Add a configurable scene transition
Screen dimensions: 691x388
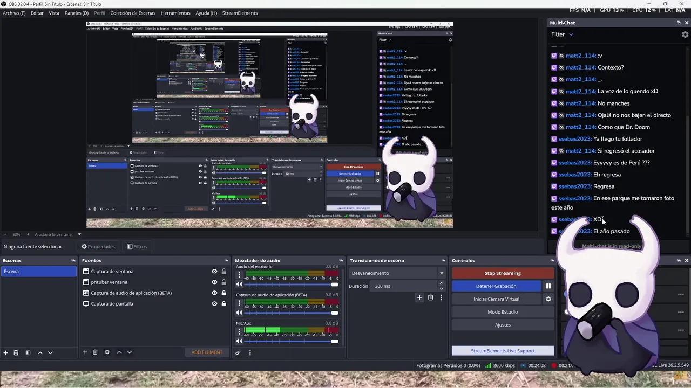pos(419,297)
